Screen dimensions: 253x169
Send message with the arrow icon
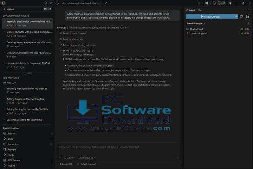(177, 158)
